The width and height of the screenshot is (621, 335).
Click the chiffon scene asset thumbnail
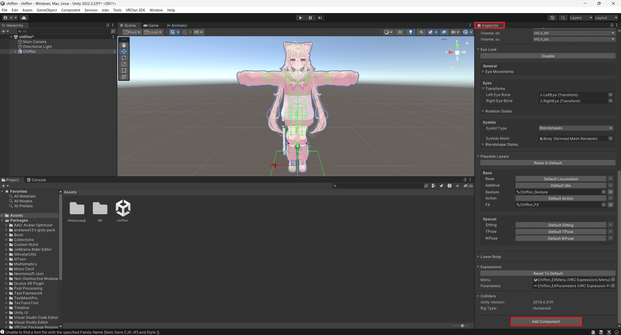click(x=123, y=208)
